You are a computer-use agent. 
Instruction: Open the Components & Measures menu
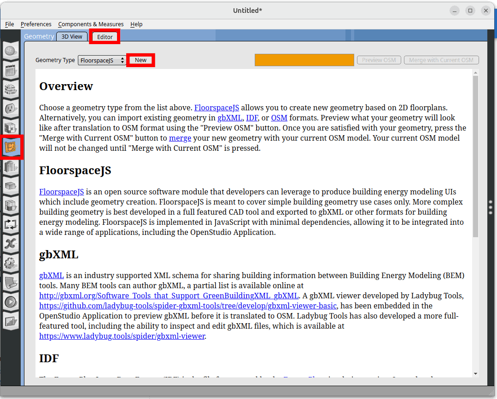pyautogui.click(x=91, y=24)
